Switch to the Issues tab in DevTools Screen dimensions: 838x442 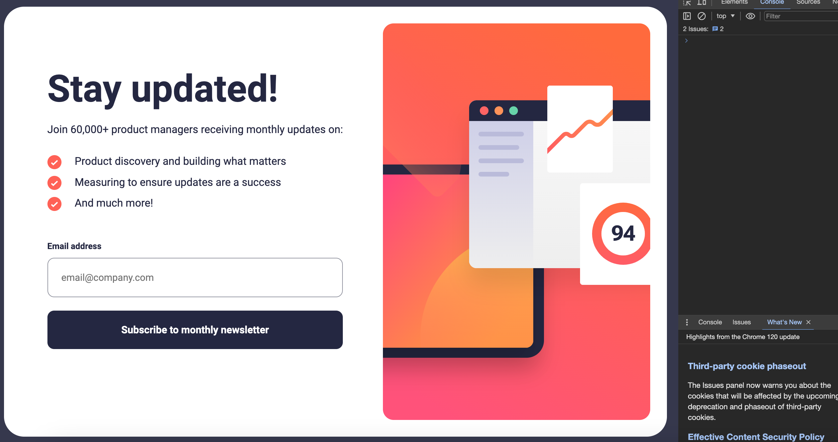(741, 322)
